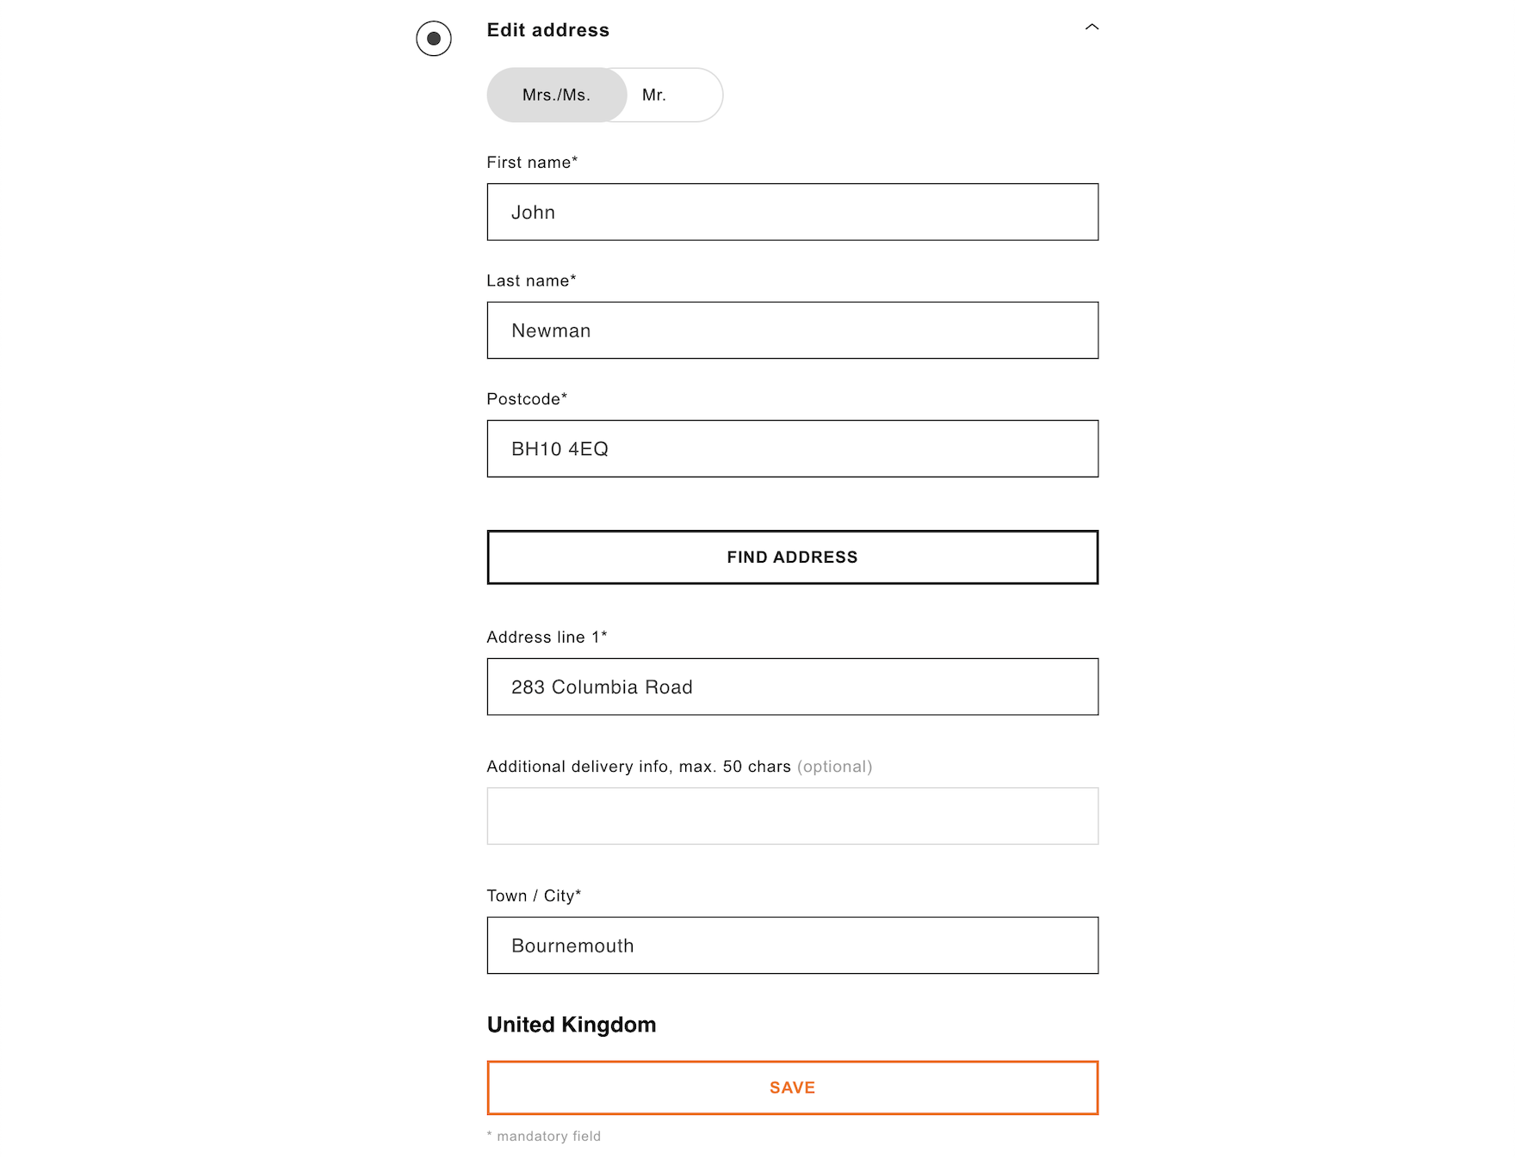Click the 'Postcode*' label text
Viewport: 1515px width, 1158px height.
point(527,399)
